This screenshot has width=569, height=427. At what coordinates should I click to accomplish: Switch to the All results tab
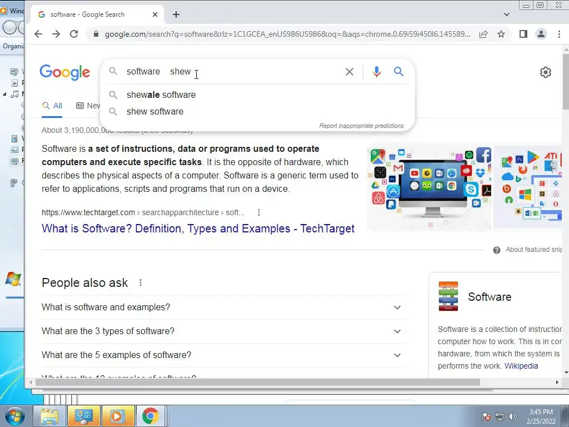click(52, 106)
